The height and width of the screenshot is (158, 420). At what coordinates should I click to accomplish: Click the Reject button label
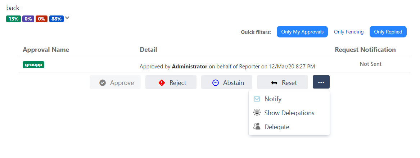coord(177,83)
